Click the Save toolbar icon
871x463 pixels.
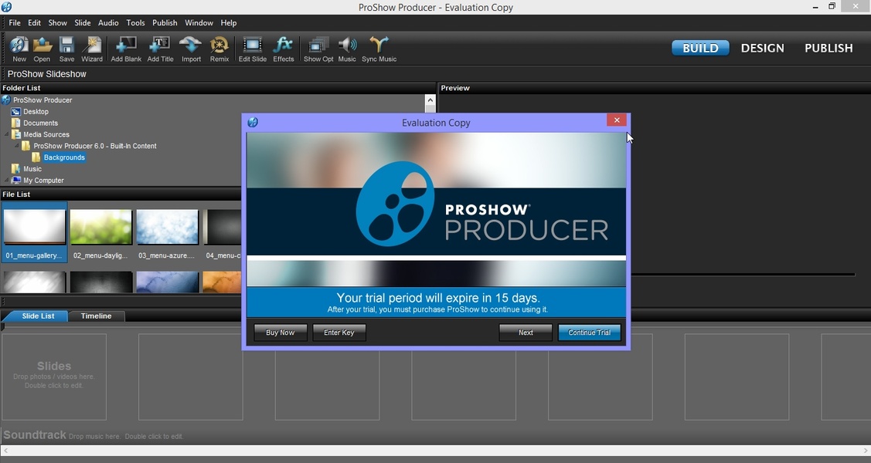coord(66,49)
